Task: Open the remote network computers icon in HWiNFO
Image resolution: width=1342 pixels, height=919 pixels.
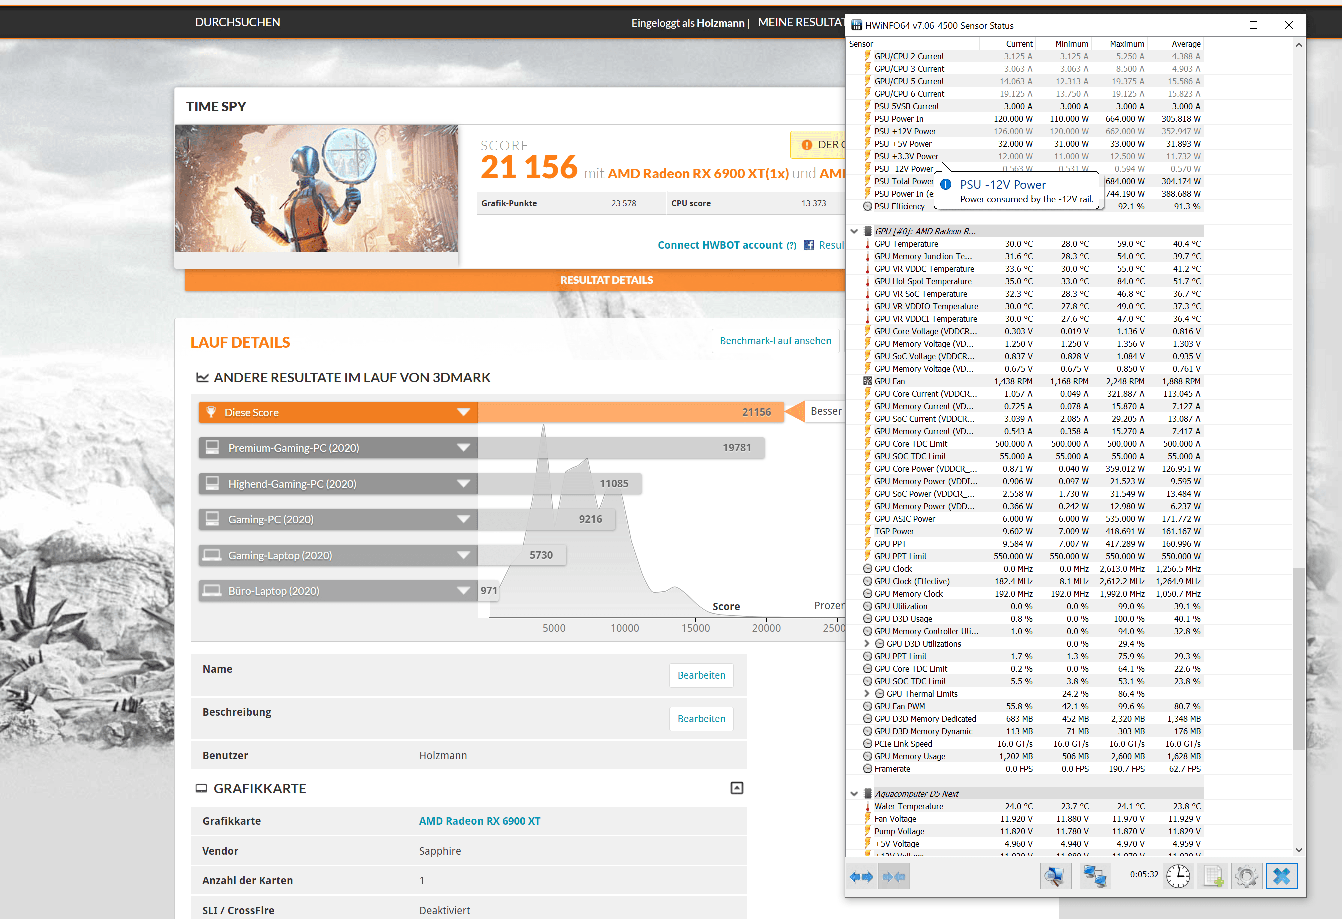Action: 1094,877
